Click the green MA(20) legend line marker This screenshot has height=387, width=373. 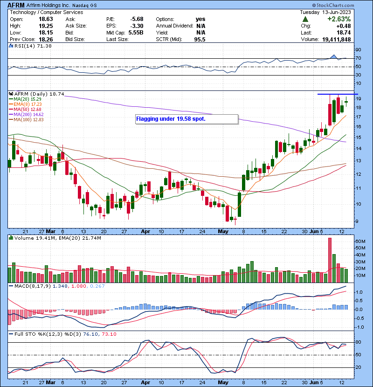pyautogui.click(x=10, y=99)
